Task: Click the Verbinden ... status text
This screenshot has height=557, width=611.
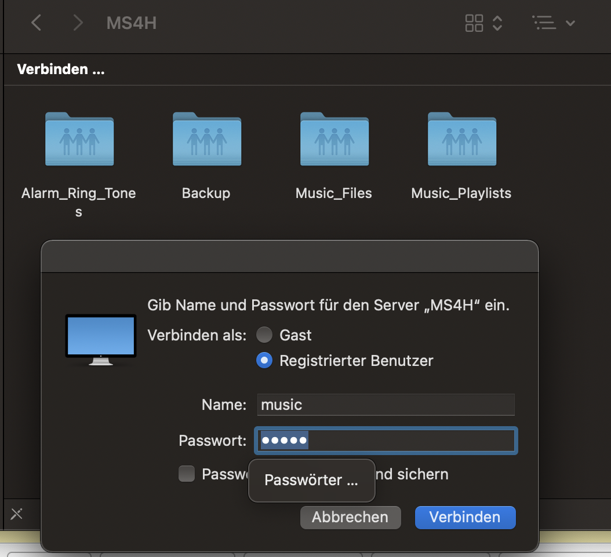Action: click(x=61, y=70)
